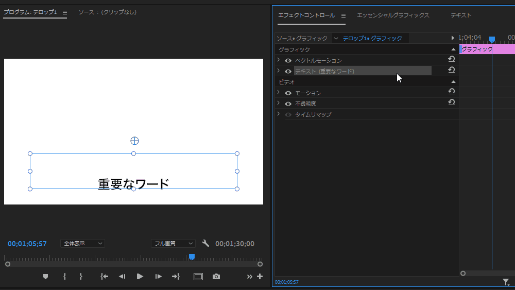
Task: Click the 00;01;30;00 duration timecode
Action: coord(235,244)
